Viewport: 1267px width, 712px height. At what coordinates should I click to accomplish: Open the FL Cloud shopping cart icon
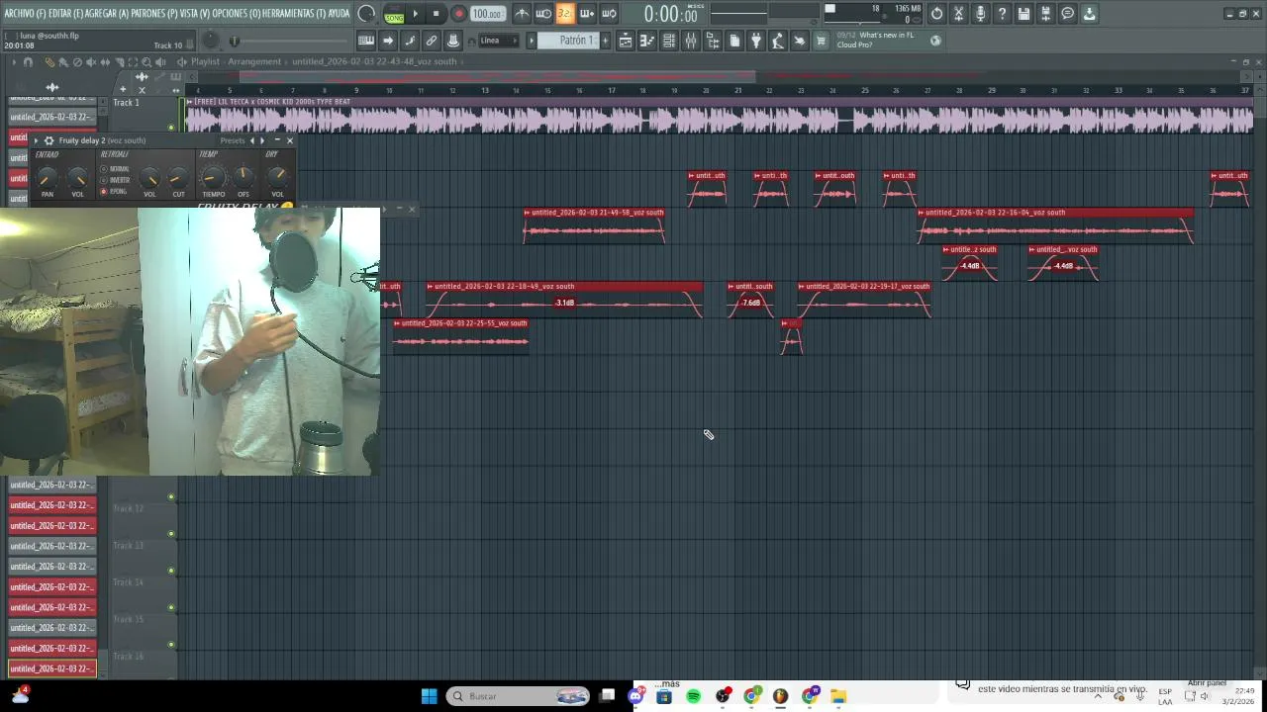(821, 41)
